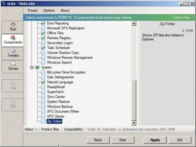The image size is (196, 147).
Task: Open the Log sidebar section
Action: coord(13,85)
